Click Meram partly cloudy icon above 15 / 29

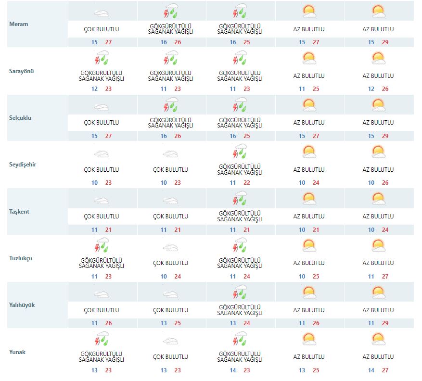point(378,12)
